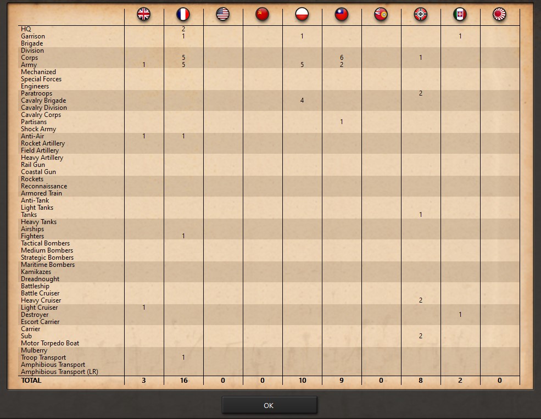Click the France flag icon
This screenshot has width=541, height=419.
click(183, 14)
